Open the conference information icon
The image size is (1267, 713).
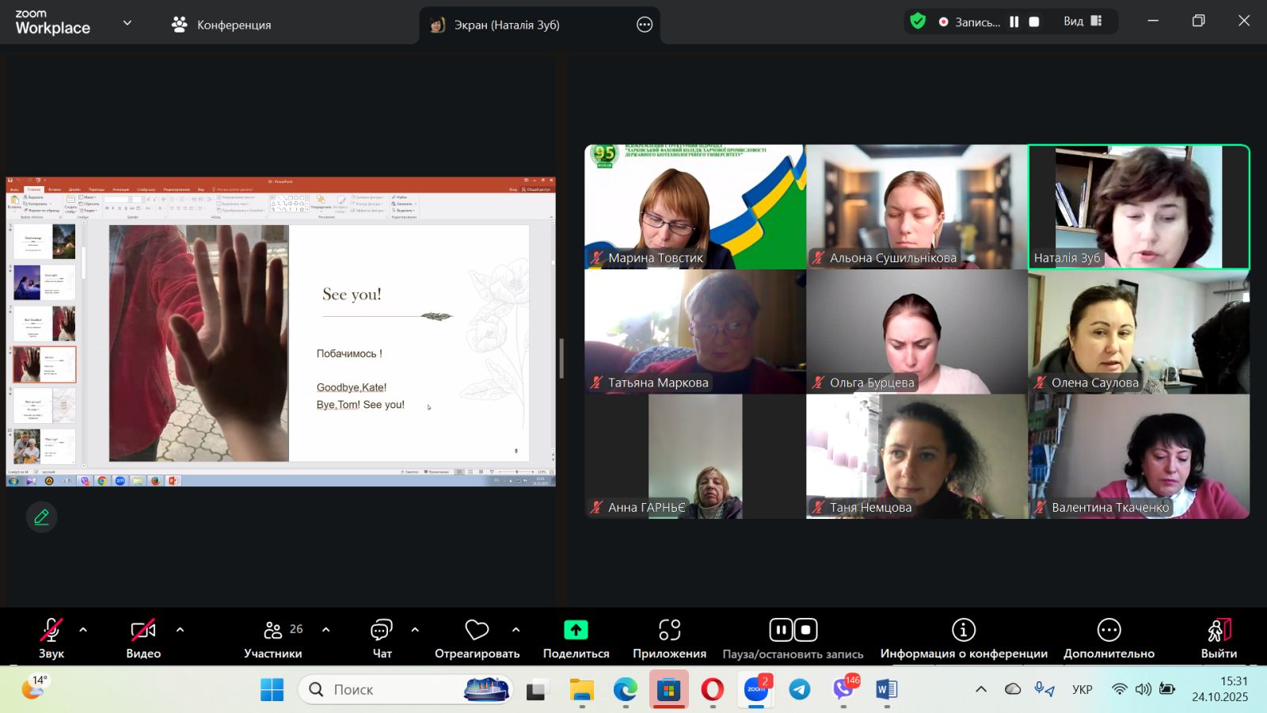[963, 631]
